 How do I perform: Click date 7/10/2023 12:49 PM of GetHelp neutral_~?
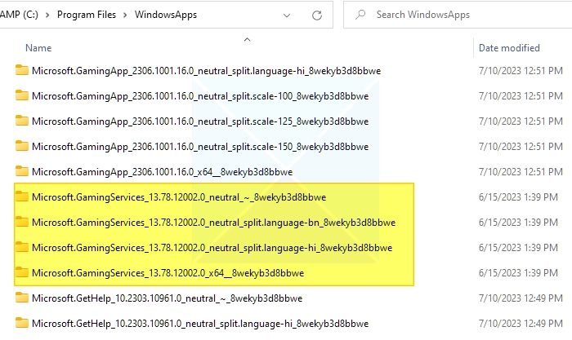point(521,298)
